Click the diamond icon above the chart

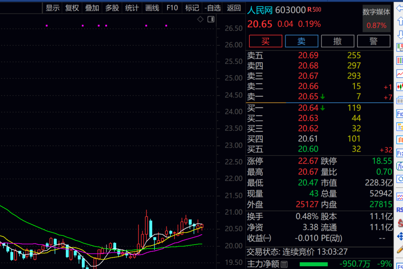click(200, 19)
